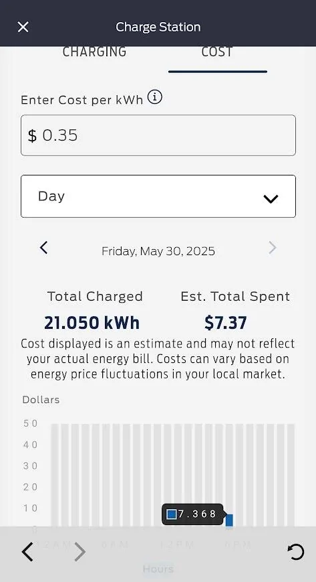The image size is (316, 582).
Task: Go to next day arrow
Action: pos(273,247)
